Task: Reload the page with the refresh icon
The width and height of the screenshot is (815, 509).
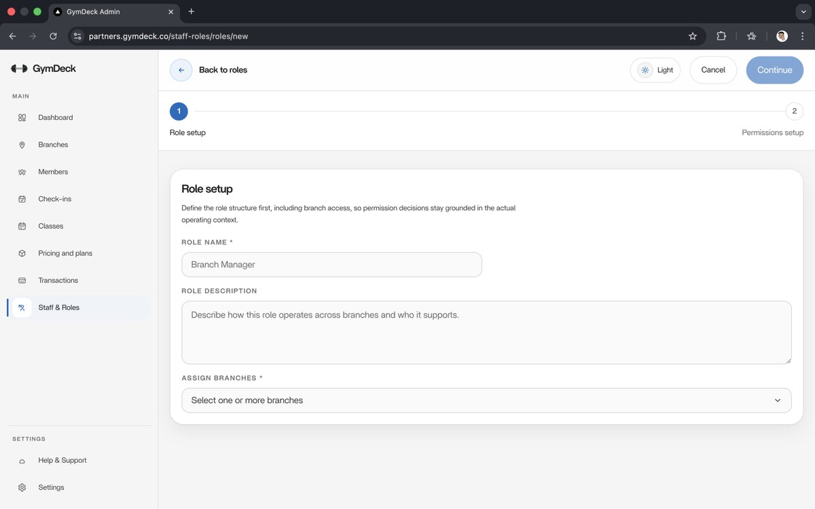Action: (53, 36)
